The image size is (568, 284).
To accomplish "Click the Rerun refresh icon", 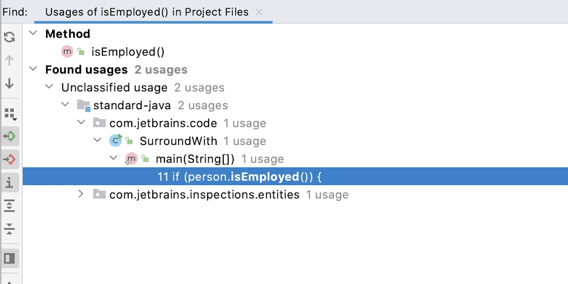I will pos(10,37).
